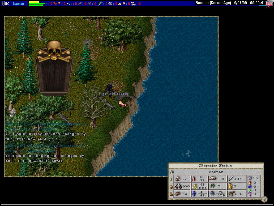
Task: Click the gorilla corpse label
Action: click(x=113, y=94)
